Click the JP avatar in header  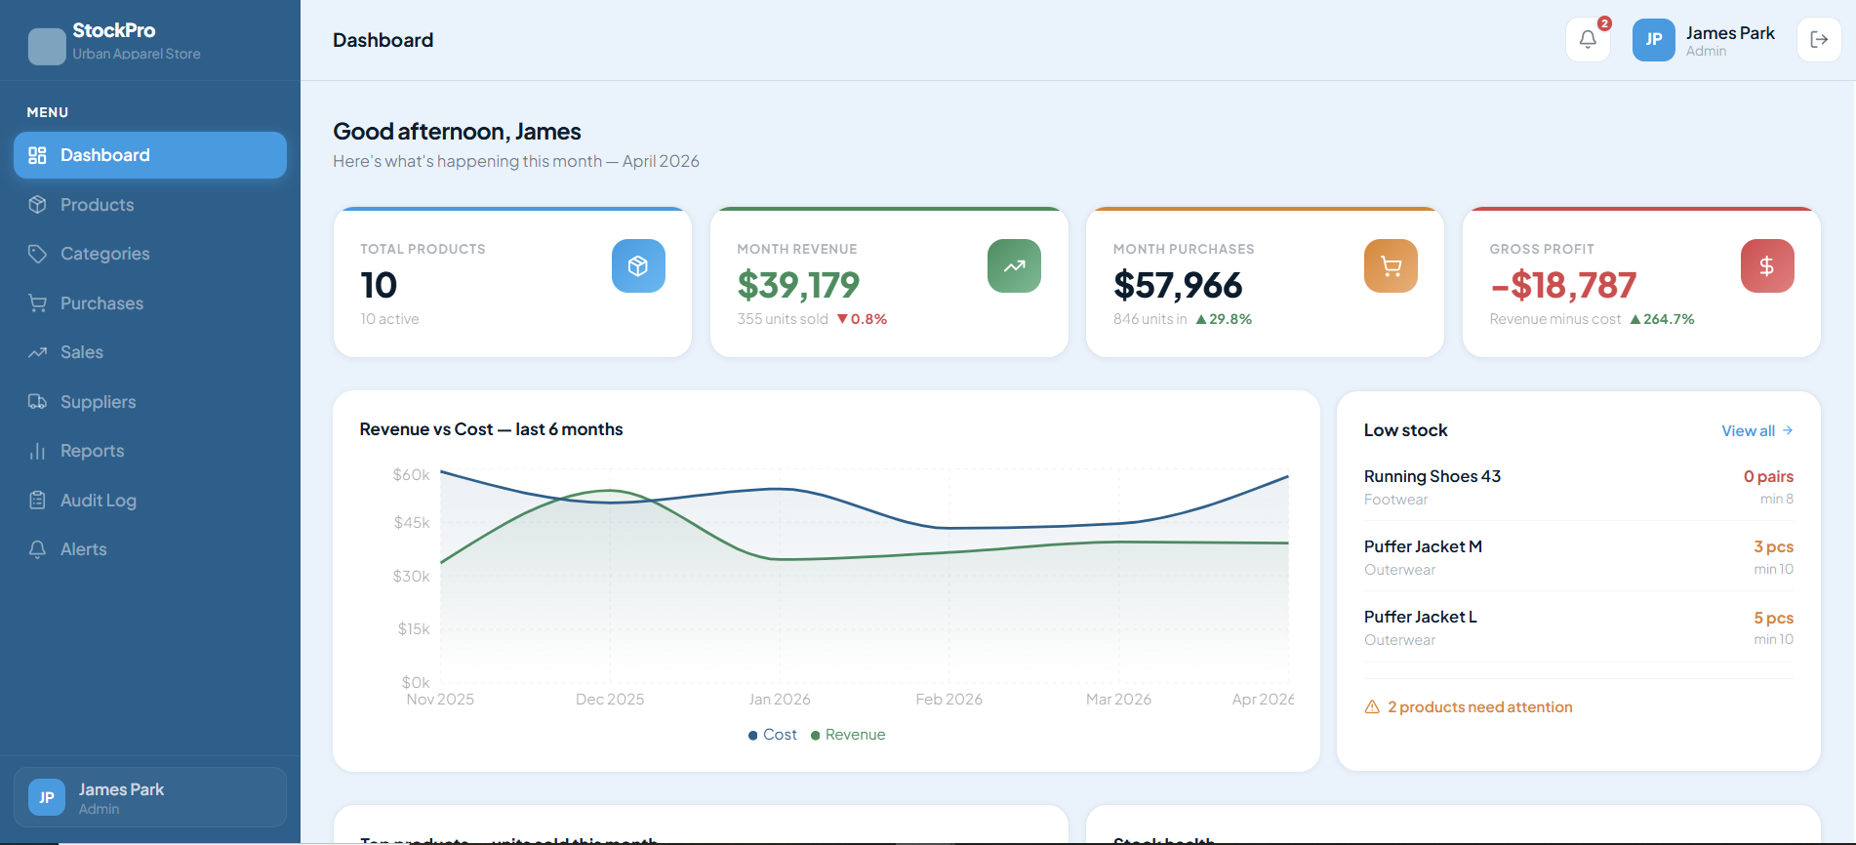[x=1653, y=40]
